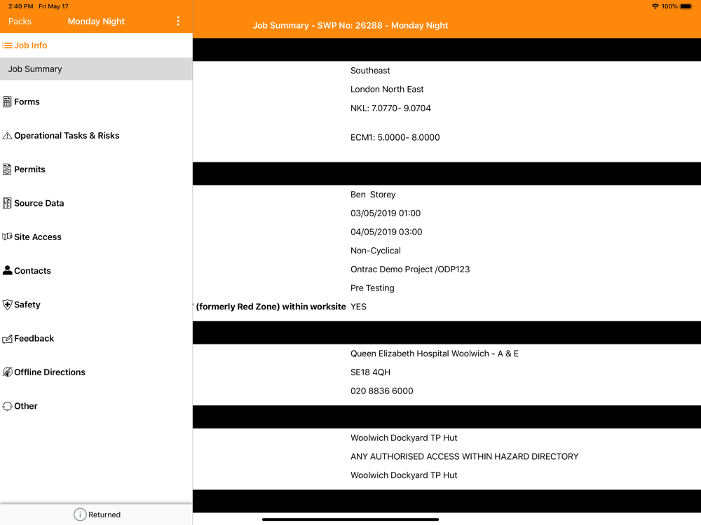Tap the Contacts person icon
The width and height of the screenshot is (701, 525).
[7, 270]
